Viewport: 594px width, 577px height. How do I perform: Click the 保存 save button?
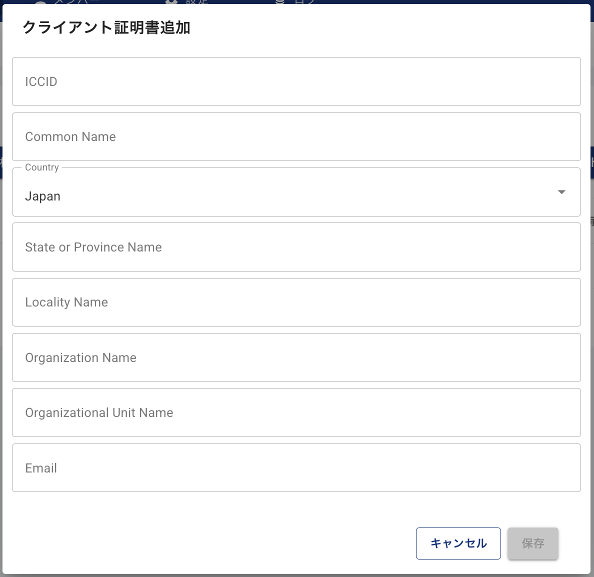pos(533,543)
